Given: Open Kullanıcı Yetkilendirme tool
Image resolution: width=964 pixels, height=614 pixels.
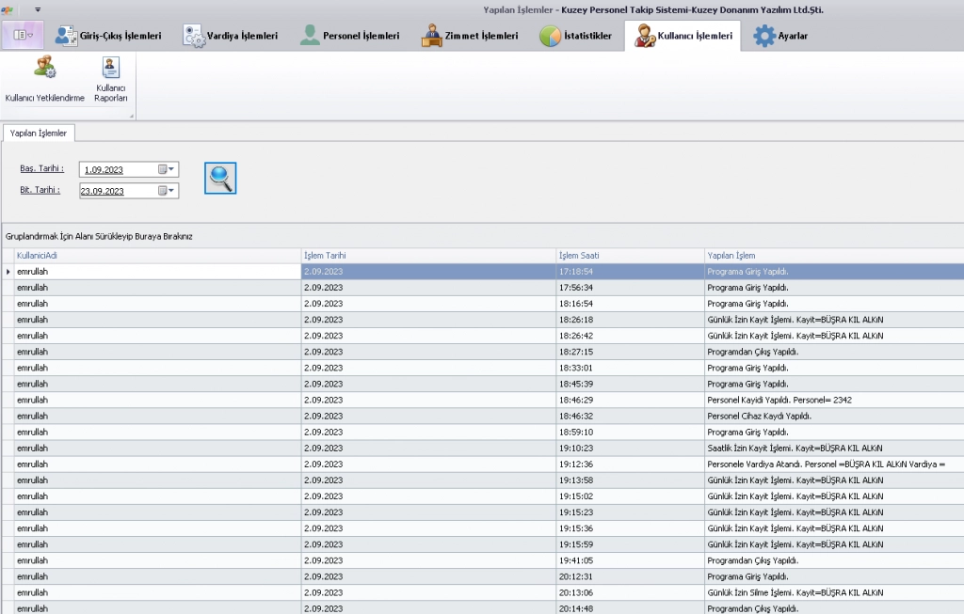Looking at the screenshot, I should (x=44, y=79).
